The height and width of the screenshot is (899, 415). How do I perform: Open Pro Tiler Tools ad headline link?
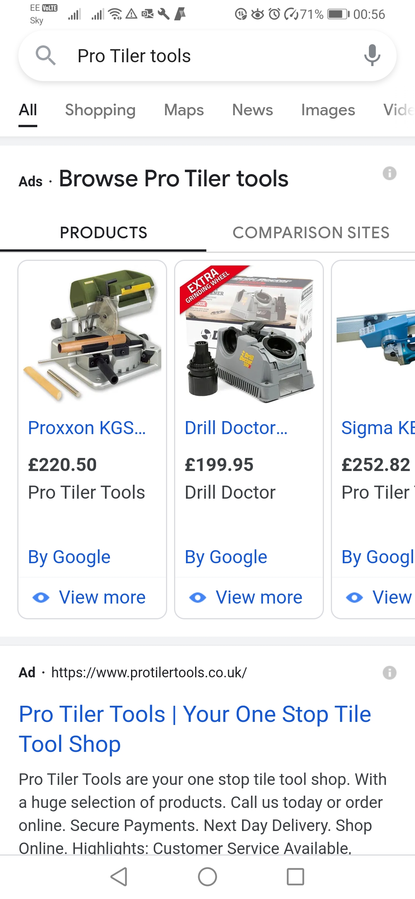point(195,729)
